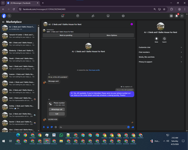Open Chrome tab search dropdown arrow
Screen dimensions: 188x150
(x=3, y=3)
